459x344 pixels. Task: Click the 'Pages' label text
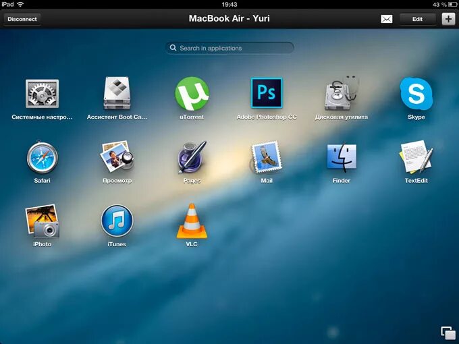pyautogui.click(x=192, y=181)
